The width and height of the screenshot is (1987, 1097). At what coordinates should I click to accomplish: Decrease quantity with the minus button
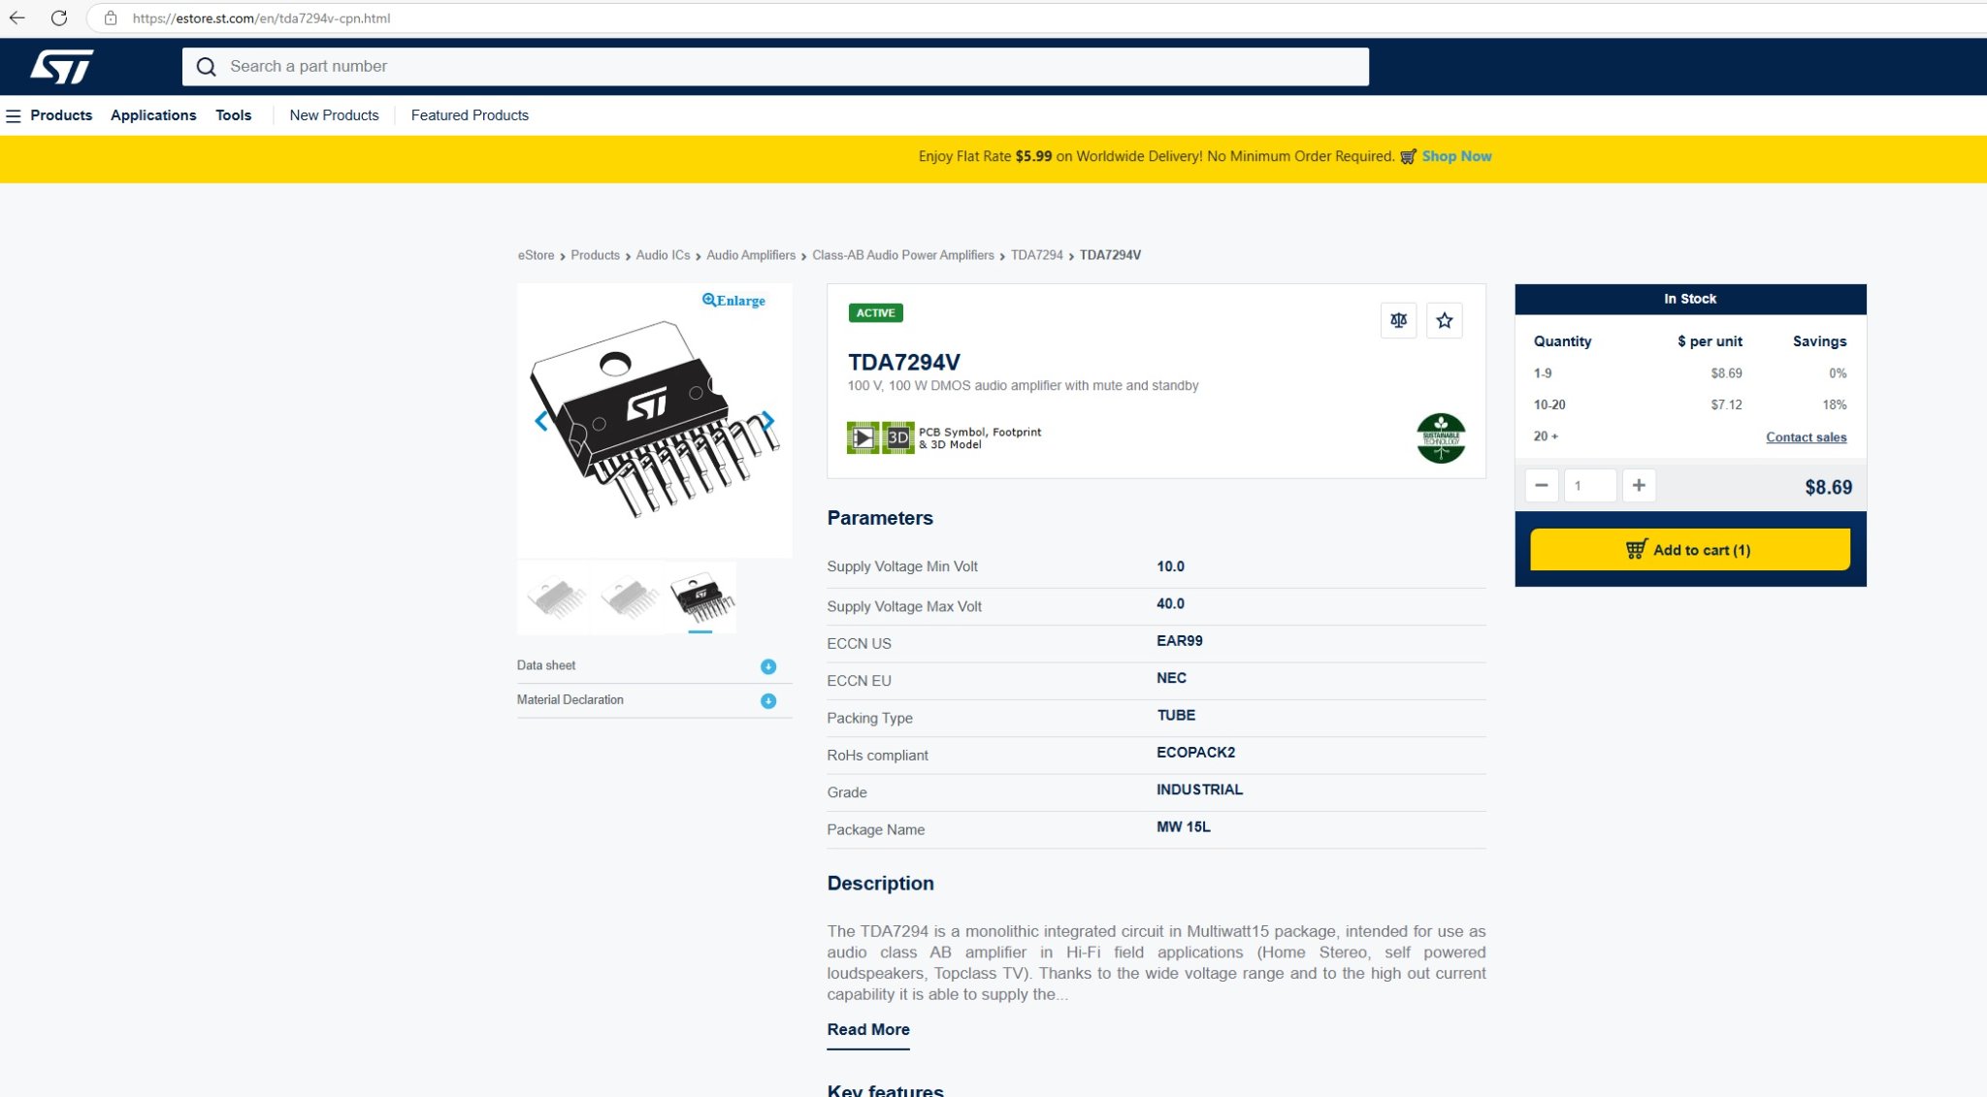[1542, 485]
